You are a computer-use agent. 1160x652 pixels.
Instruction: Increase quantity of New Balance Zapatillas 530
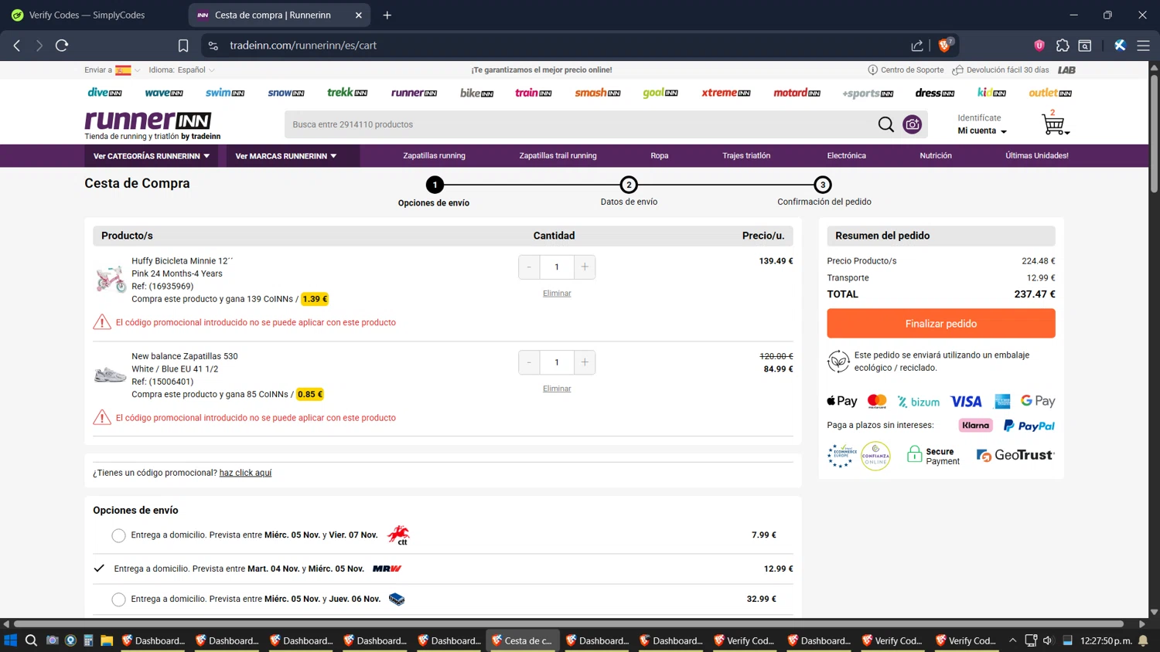pos(585,362)
